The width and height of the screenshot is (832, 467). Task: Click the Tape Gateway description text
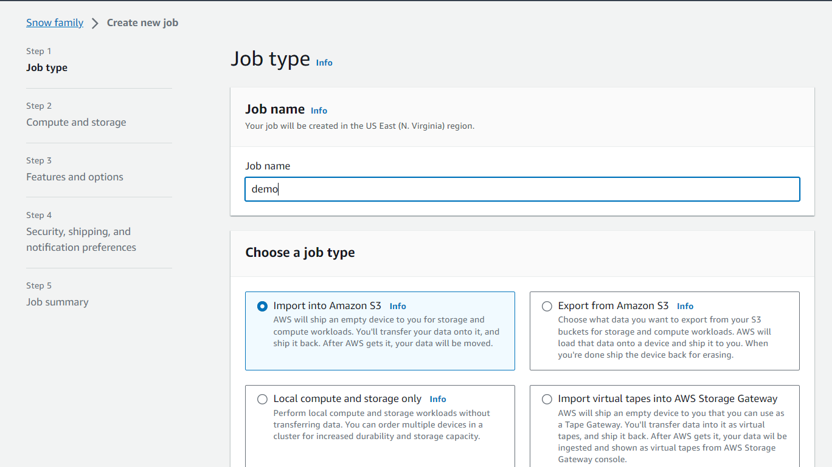click(673, 437)
